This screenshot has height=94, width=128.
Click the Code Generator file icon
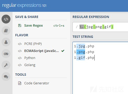20,83
